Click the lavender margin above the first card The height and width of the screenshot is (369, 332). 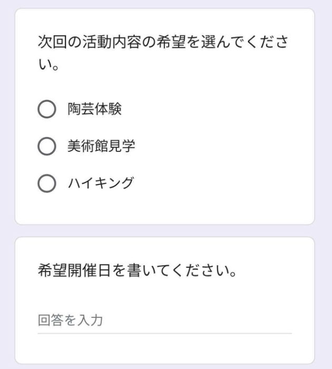[164, 4]
